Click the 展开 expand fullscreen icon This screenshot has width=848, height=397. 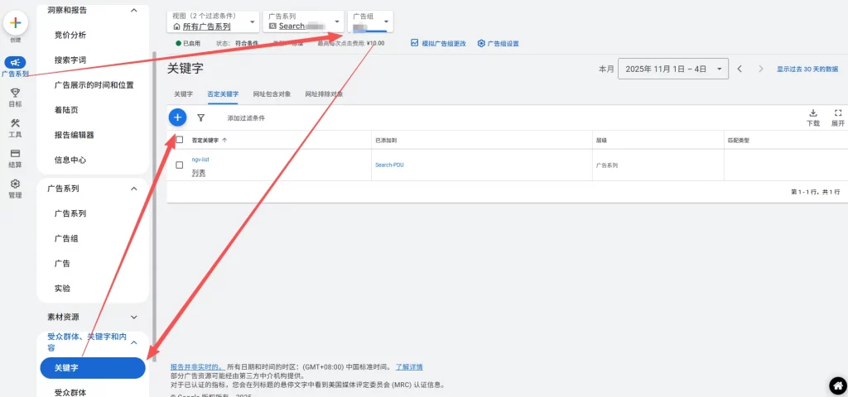838,112
